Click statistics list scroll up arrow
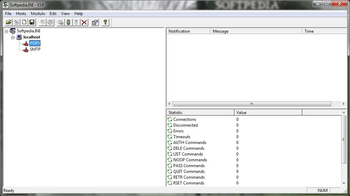Image resolution: width=350 pixels, height=196 pixels. tap(344, 112)
